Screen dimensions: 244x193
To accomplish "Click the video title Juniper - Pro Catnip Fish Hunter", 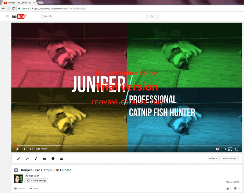I will point(45,170).
